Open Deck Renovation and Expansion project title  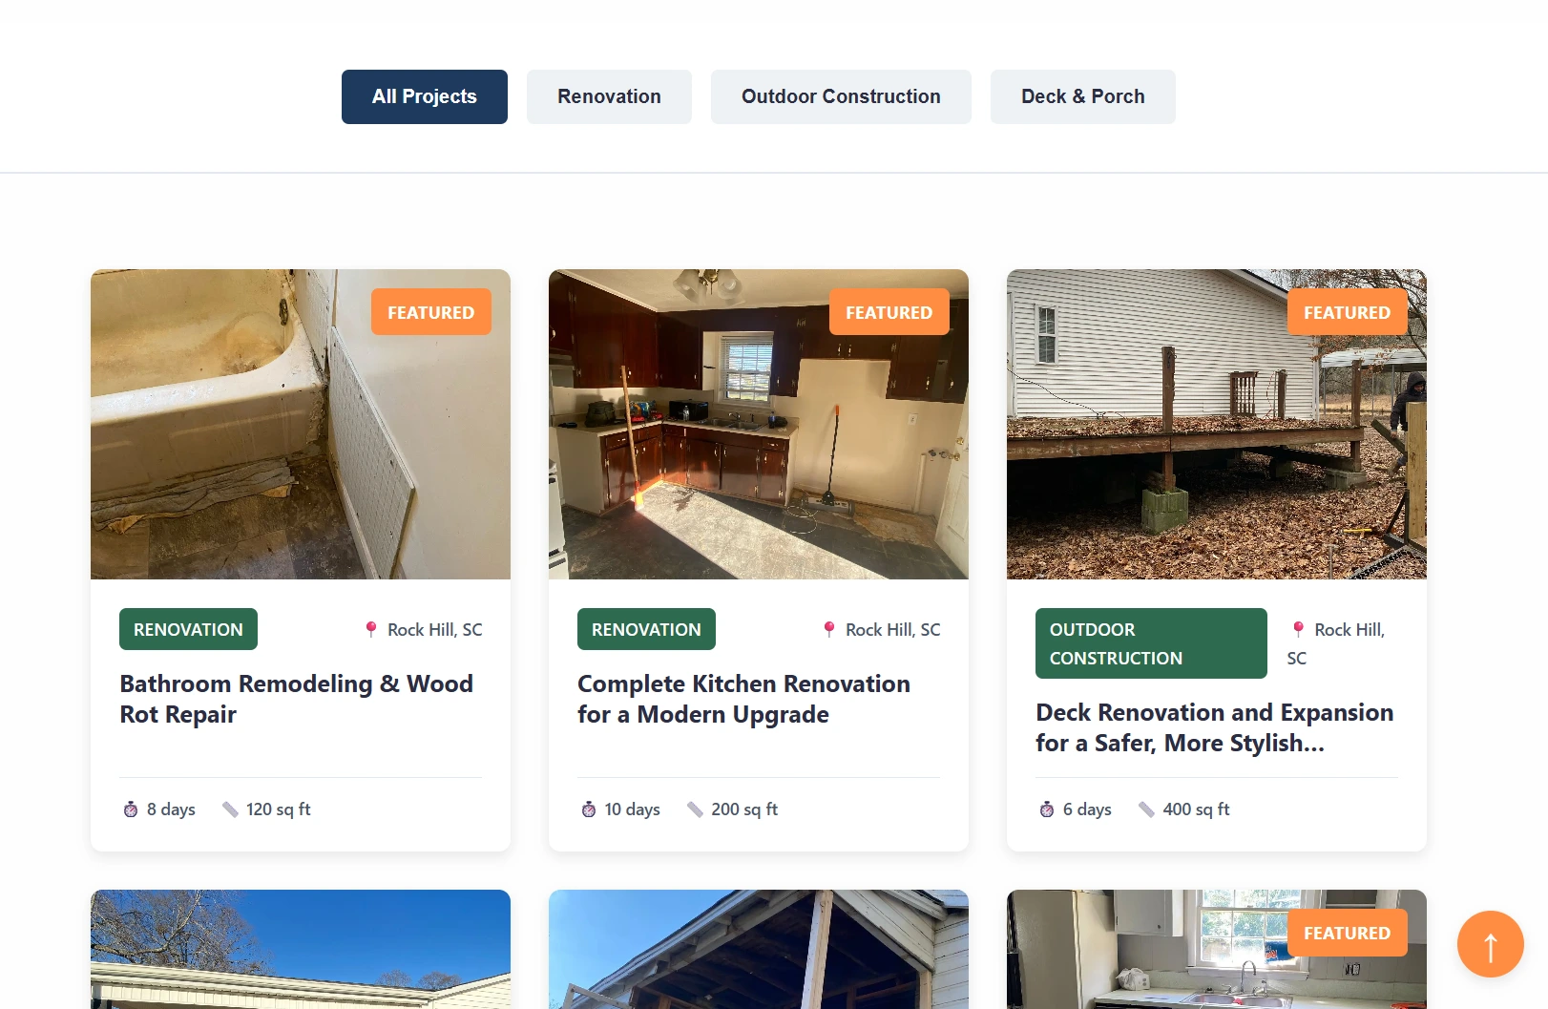[1215, 728]
